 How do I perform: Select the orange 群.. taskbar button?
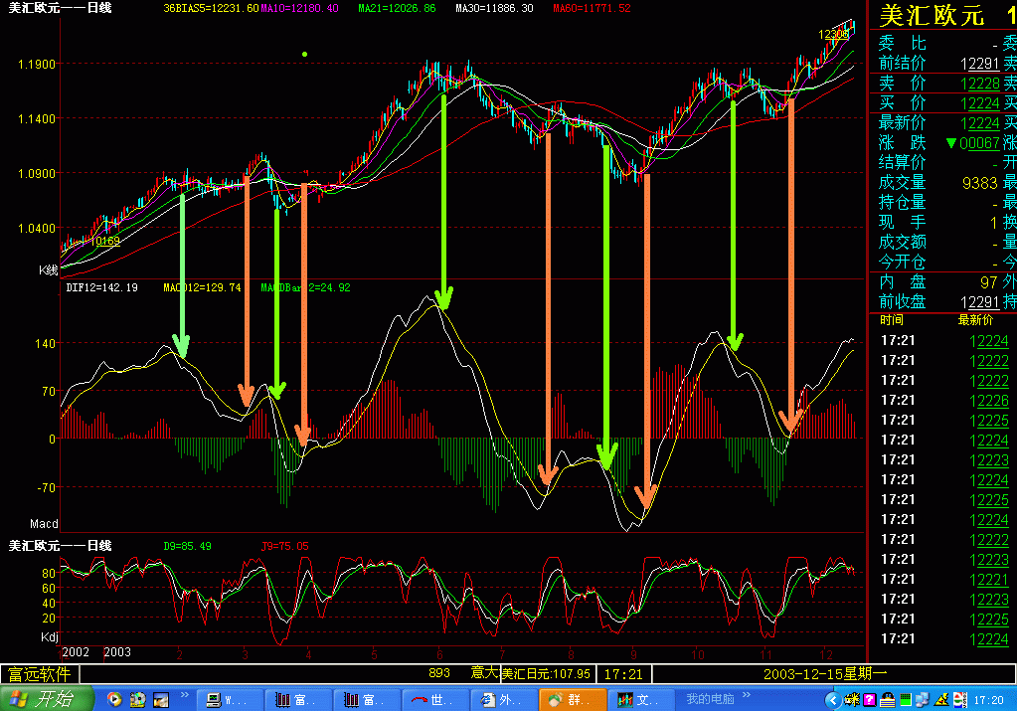click(573, 699)
